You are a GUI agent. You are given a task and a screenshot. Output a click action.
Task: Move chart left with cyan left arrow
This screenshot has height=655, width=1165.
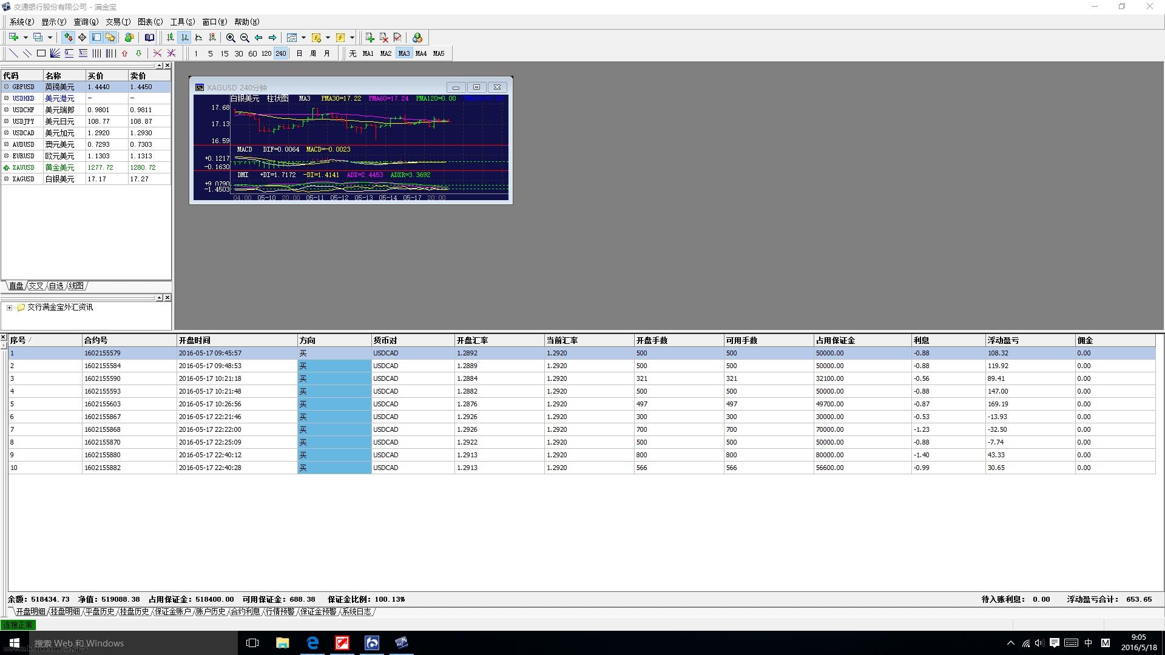[x=258, y=38]
